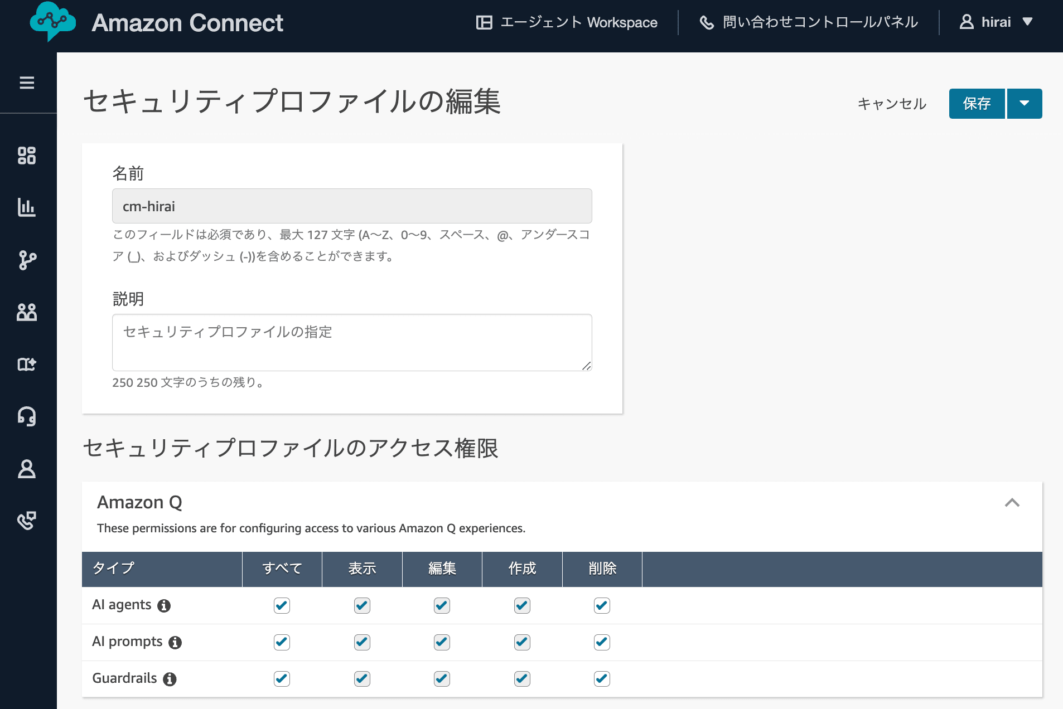Click the キャンセル cancel button
The image size is (1063, 709).
892,104
